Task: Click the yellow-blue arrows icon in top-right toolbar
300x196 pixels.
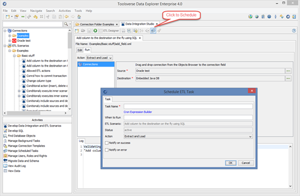Action: tap(281, 17)
